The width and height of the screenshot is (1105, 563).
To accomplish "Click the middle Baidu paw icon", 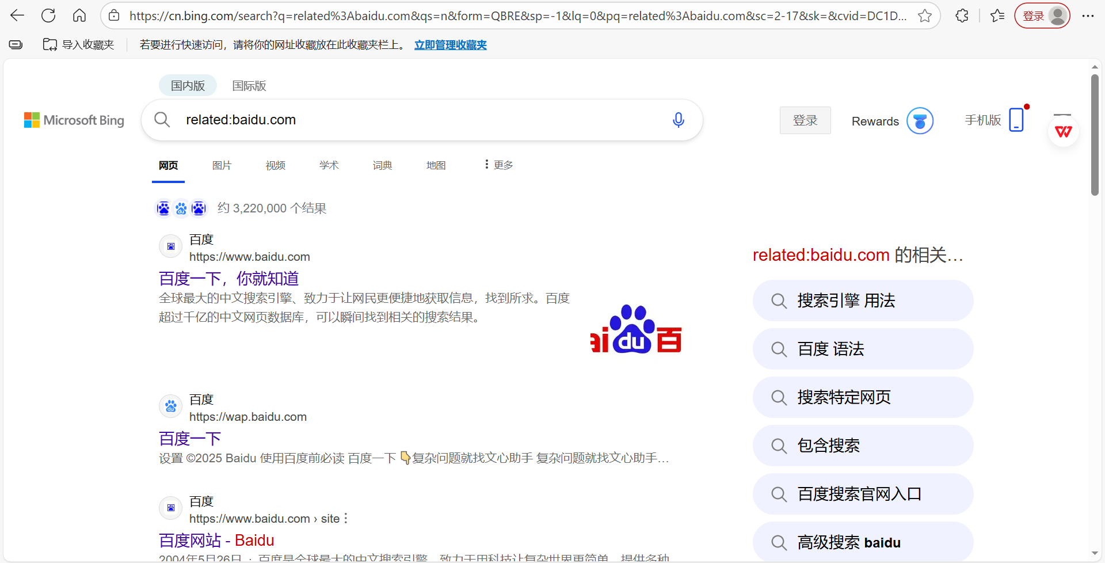I will click(x=181, y=208).
